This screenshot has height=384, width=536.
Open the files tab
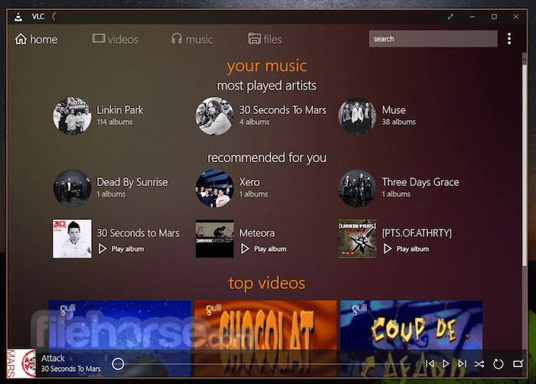coord(265,39)
